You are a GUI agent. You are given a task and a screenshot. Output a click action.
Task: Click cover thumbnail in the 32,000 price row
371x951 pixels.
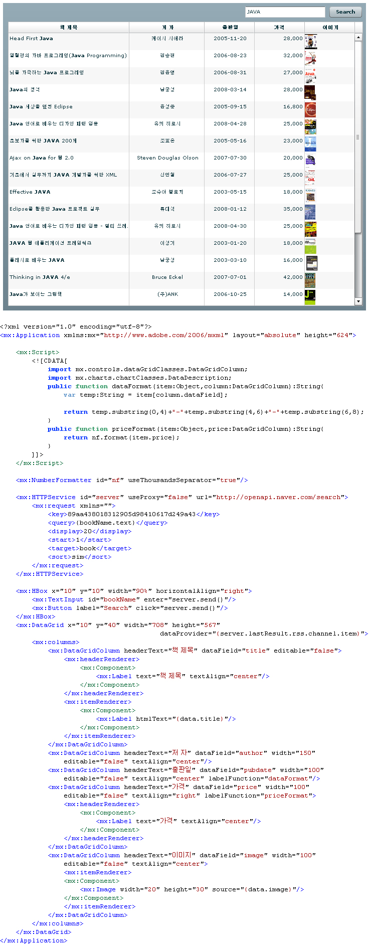tap(310, 59)
